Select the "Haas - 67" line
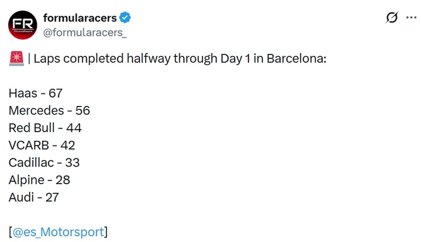Screen dimensions: 421x242 pyautogui.click(x=36, y=94)
